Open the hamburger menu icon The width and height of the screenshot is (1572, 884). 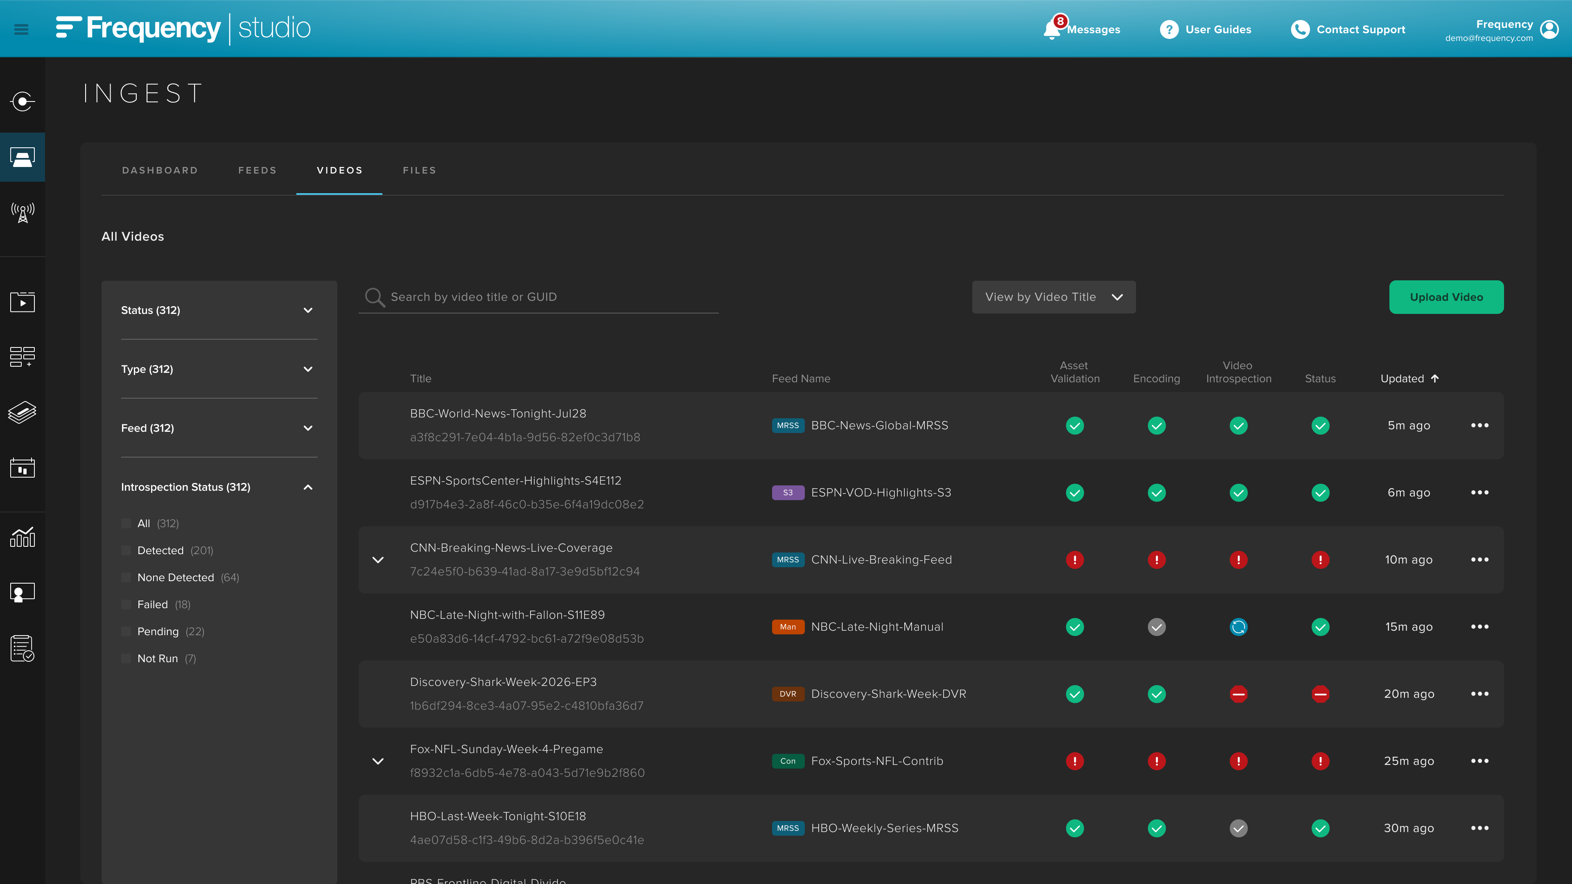pyautogui.click(x=21, y=29)
